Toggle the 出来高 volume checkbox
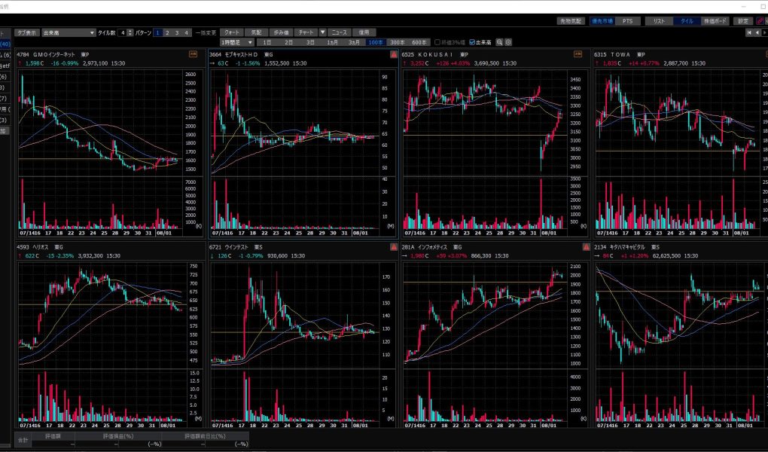This screenshot has width=768, height=452. pos(472,42)
